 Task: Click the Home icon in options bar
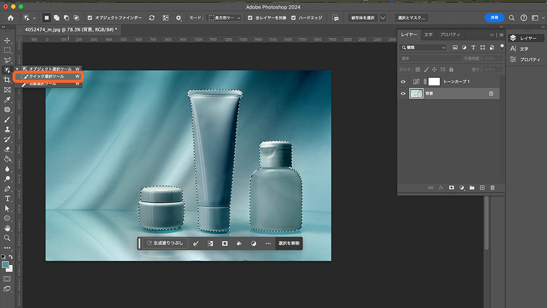10,18
